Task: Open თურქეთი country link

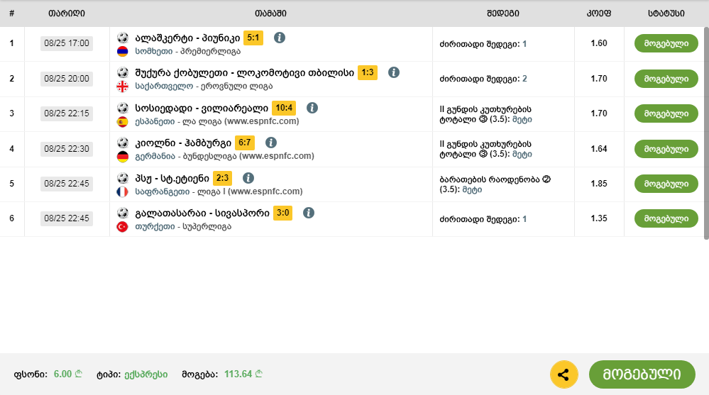Action: click(x=155, y=226)
